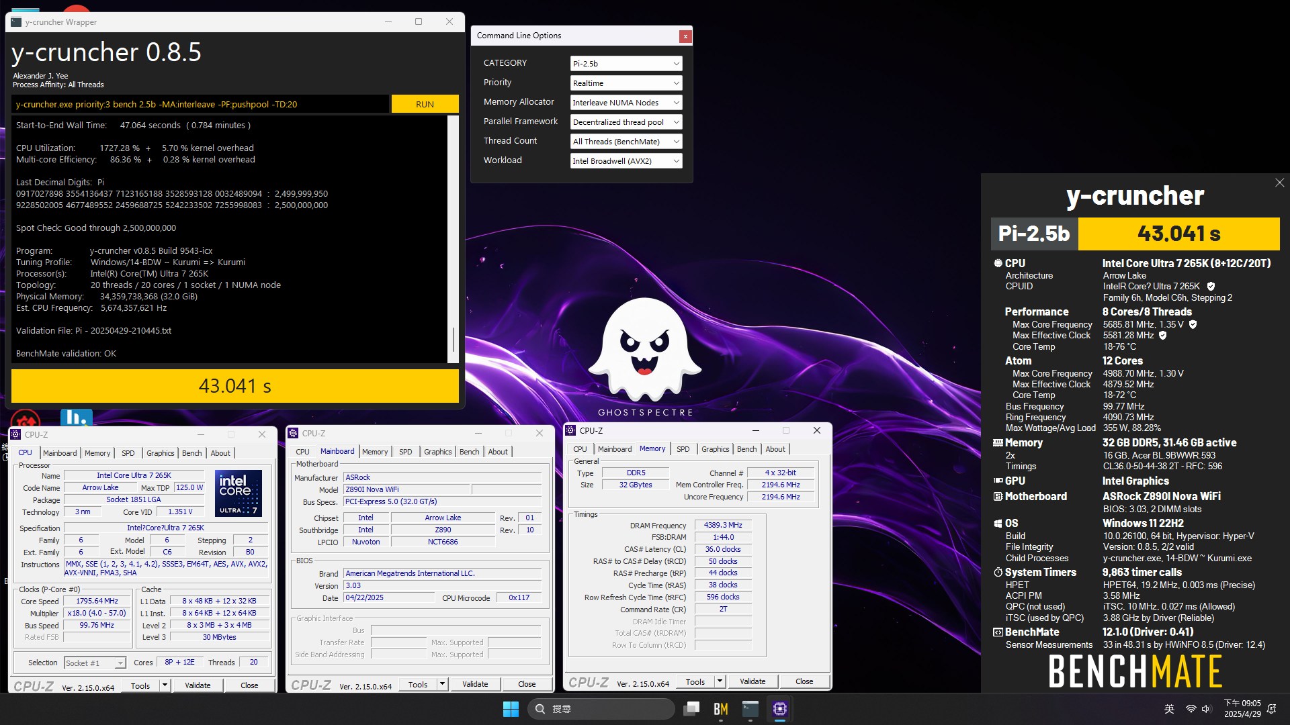This screenshot has width=1290, height=725.
Task: Select CPU tab in middle CPU-Z window
Action: click(x=302, y=452)
